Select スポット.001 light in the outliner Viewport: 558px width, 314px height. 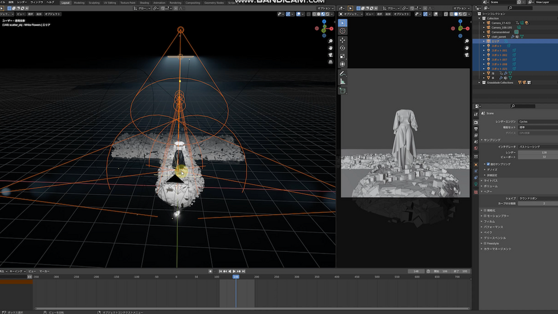click(x=499, y=50)
